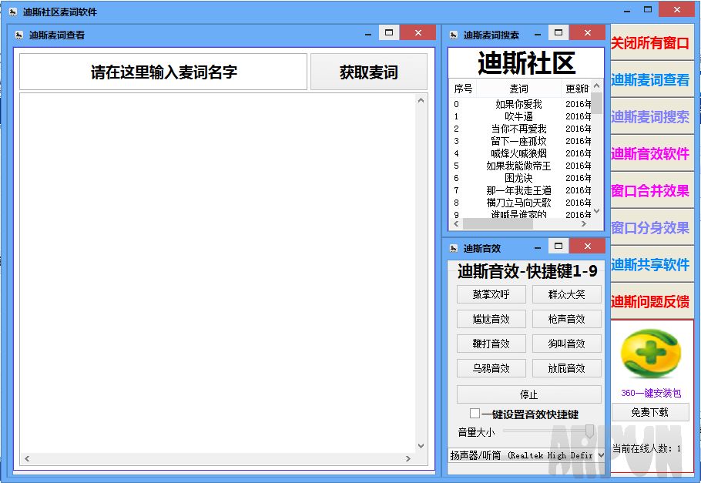Minimize the 迪斯麦词查看 window
This screenshot has width=701, height=483.
(368, 34)
